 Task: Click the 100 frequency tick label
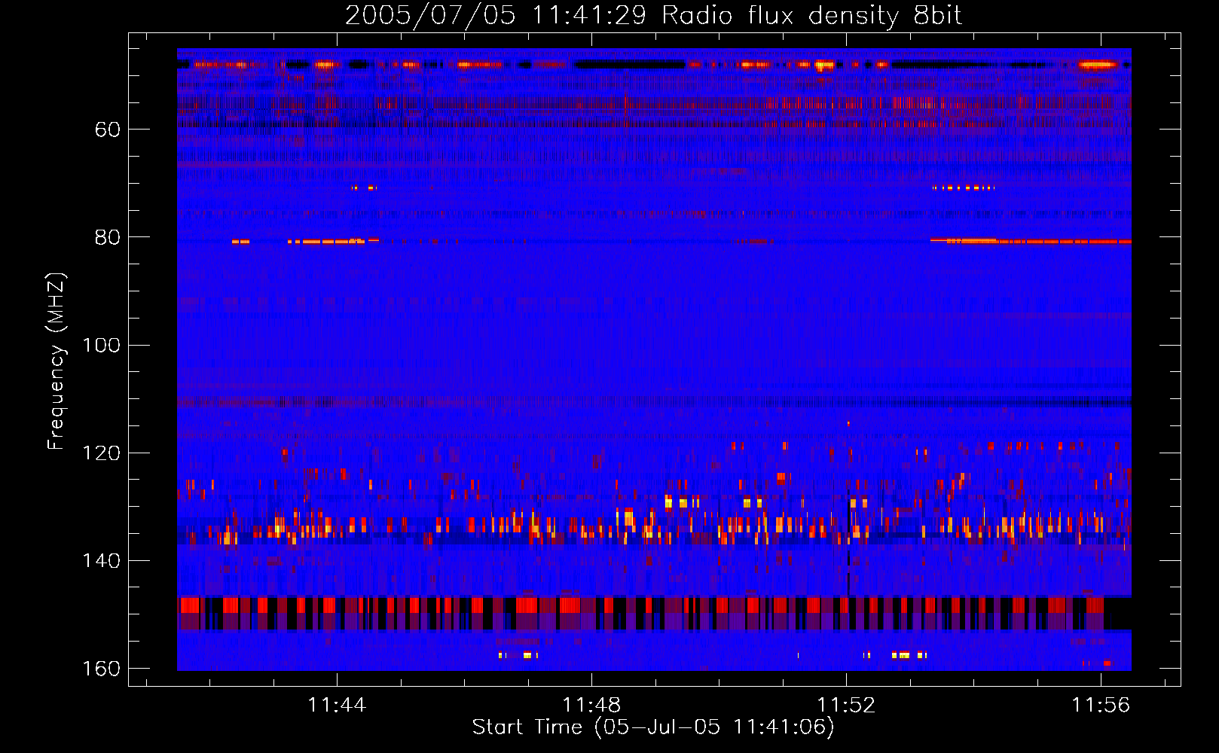pos(102,345)
